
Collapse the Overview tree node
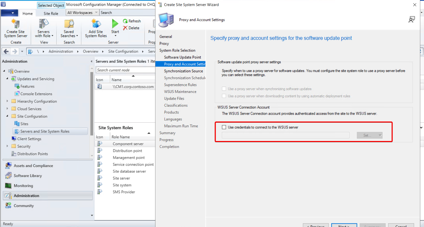(4, 71)
